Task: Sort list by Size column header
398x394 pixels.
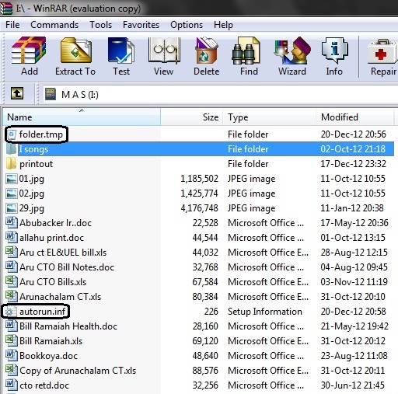Action: tap(192, 117)
